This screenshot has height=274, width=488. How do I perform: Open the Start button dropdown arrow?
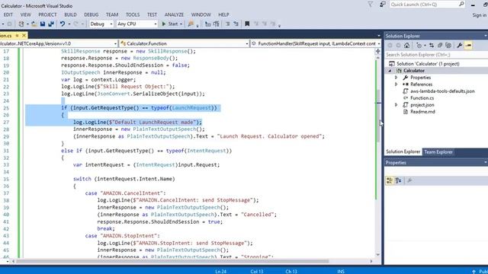click(181, 24)
